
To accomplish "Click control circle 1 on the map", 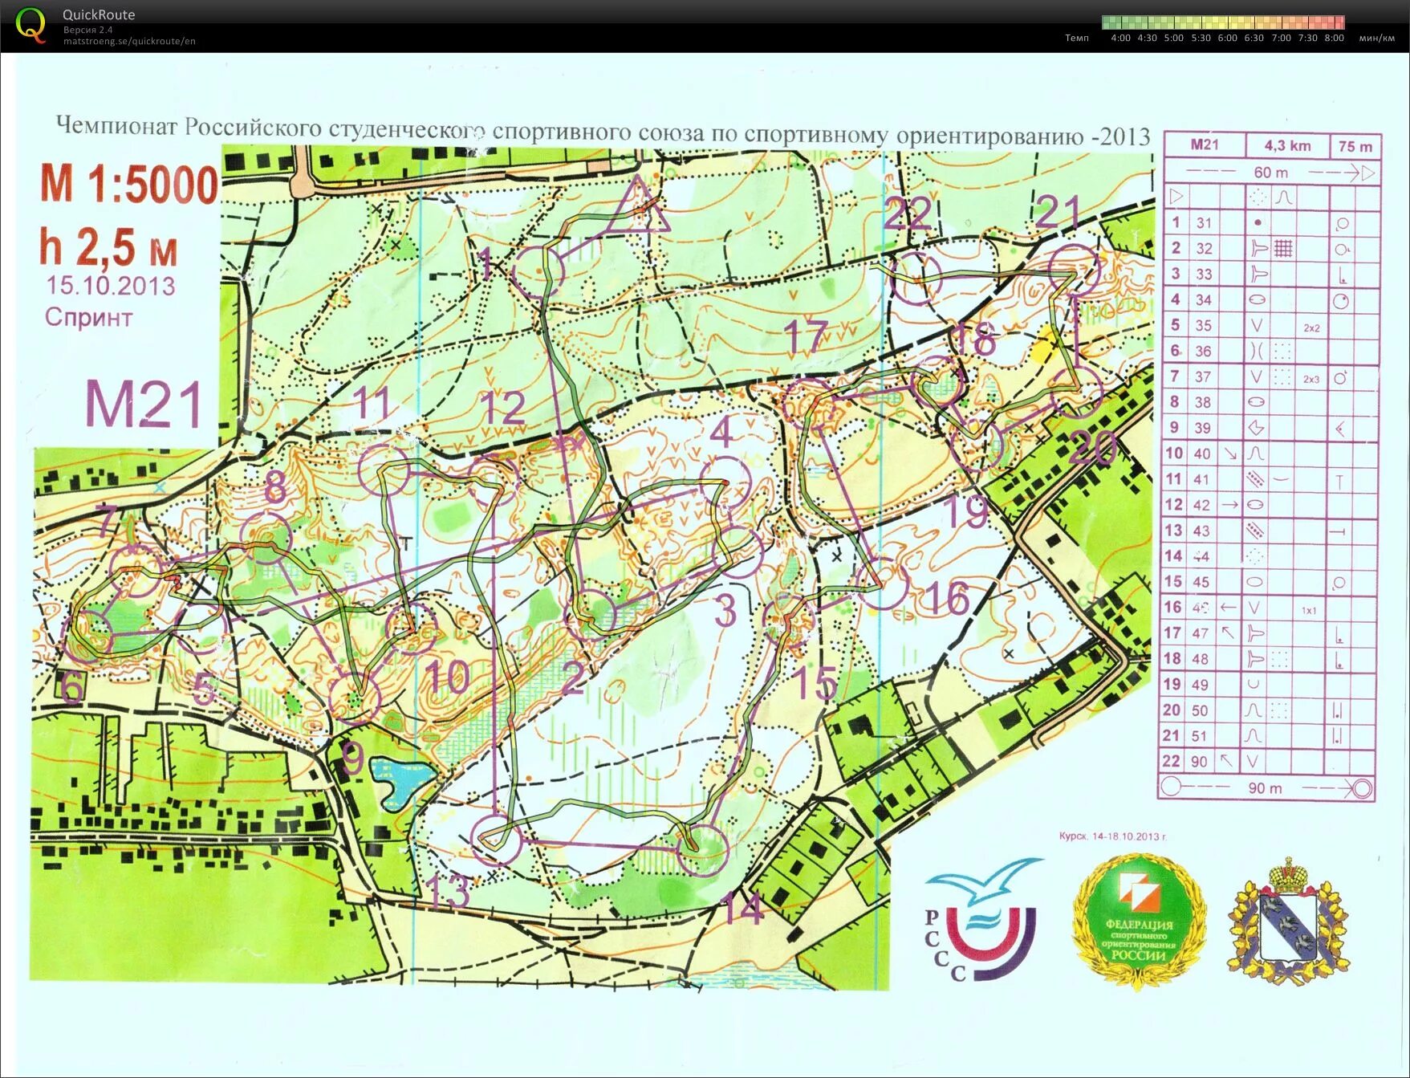I will 538,272.
